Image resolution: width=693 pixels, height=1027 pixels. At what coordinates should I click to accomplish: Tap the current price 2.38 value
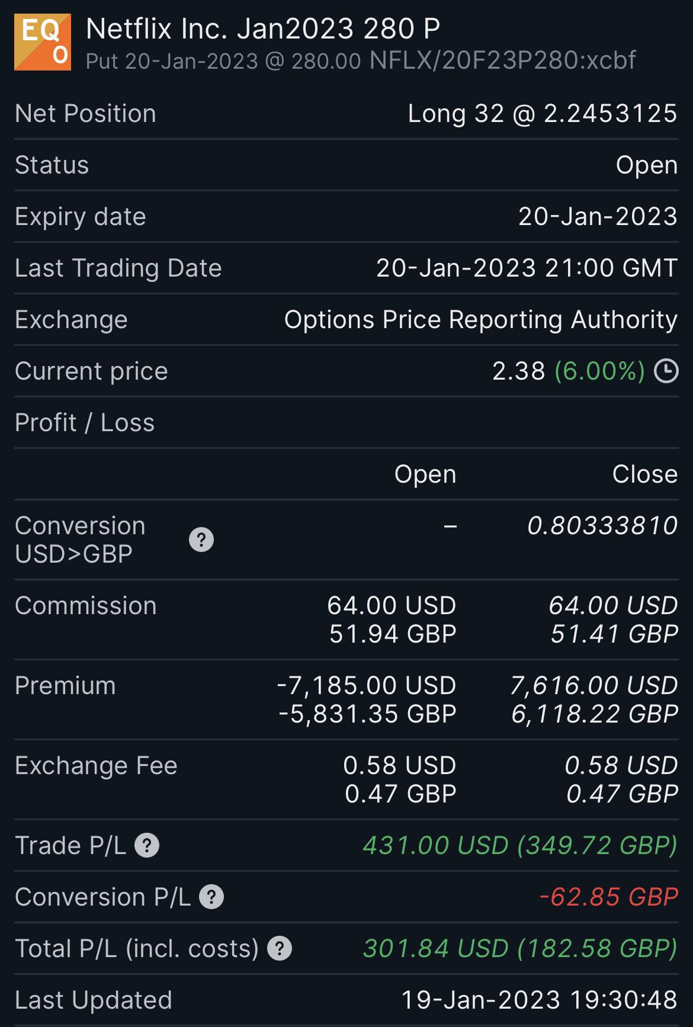[518, 371]
